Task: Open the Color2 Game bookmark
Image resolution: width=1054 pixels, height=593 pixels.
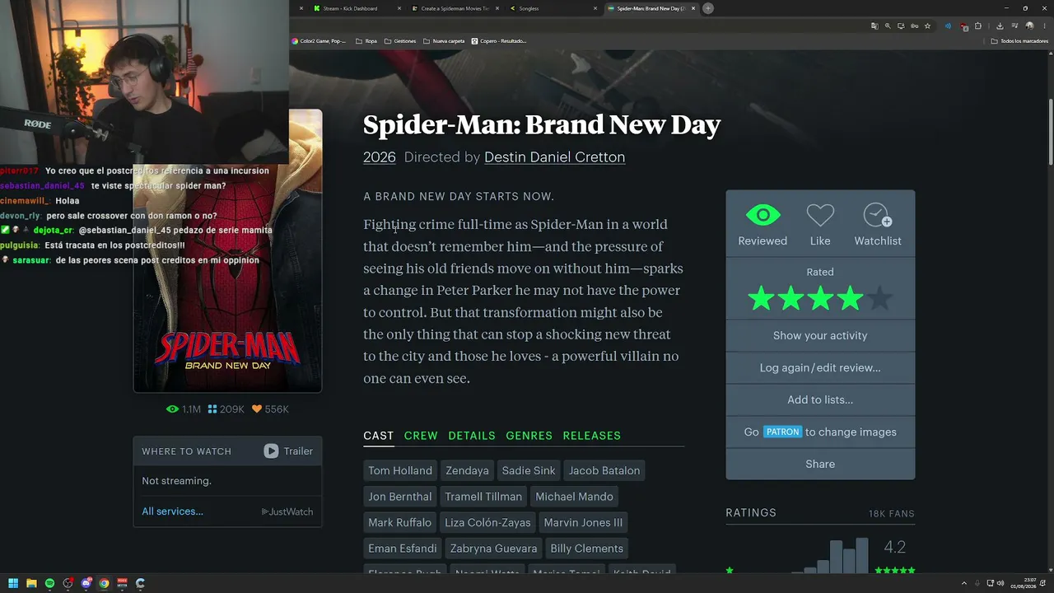Action: tap(319, 40)
